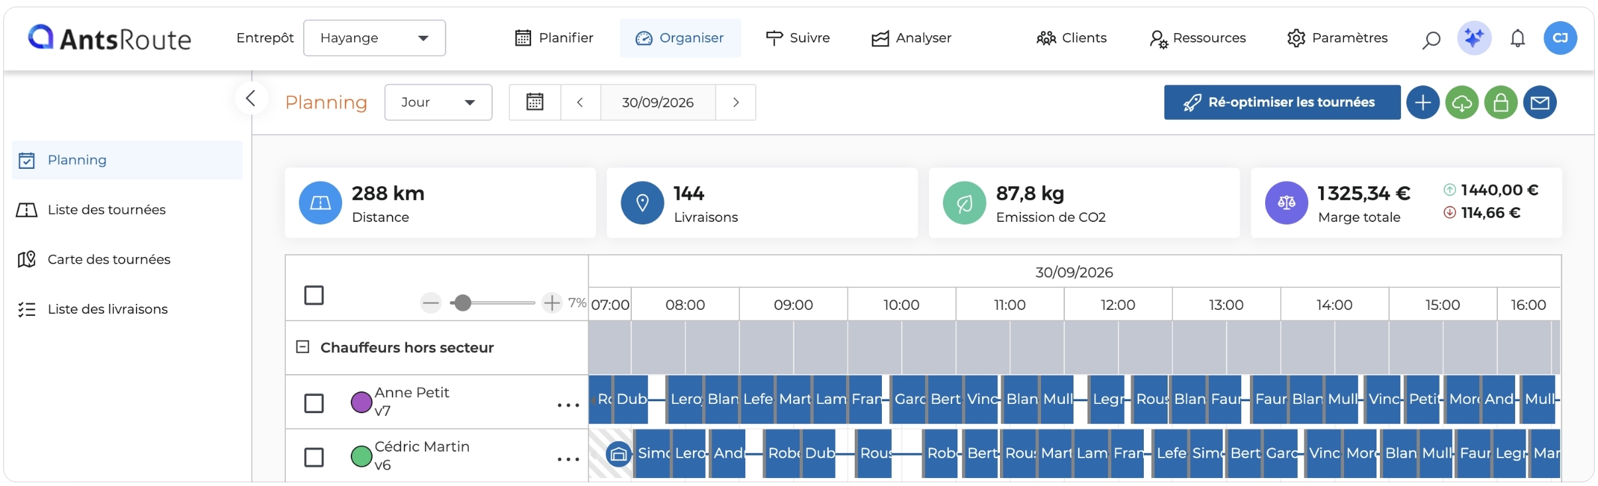Image resolution: width=1598 pixels, height=486 pixels.
Task: Open the Jour view dropdown
Action: click(438, 102)
